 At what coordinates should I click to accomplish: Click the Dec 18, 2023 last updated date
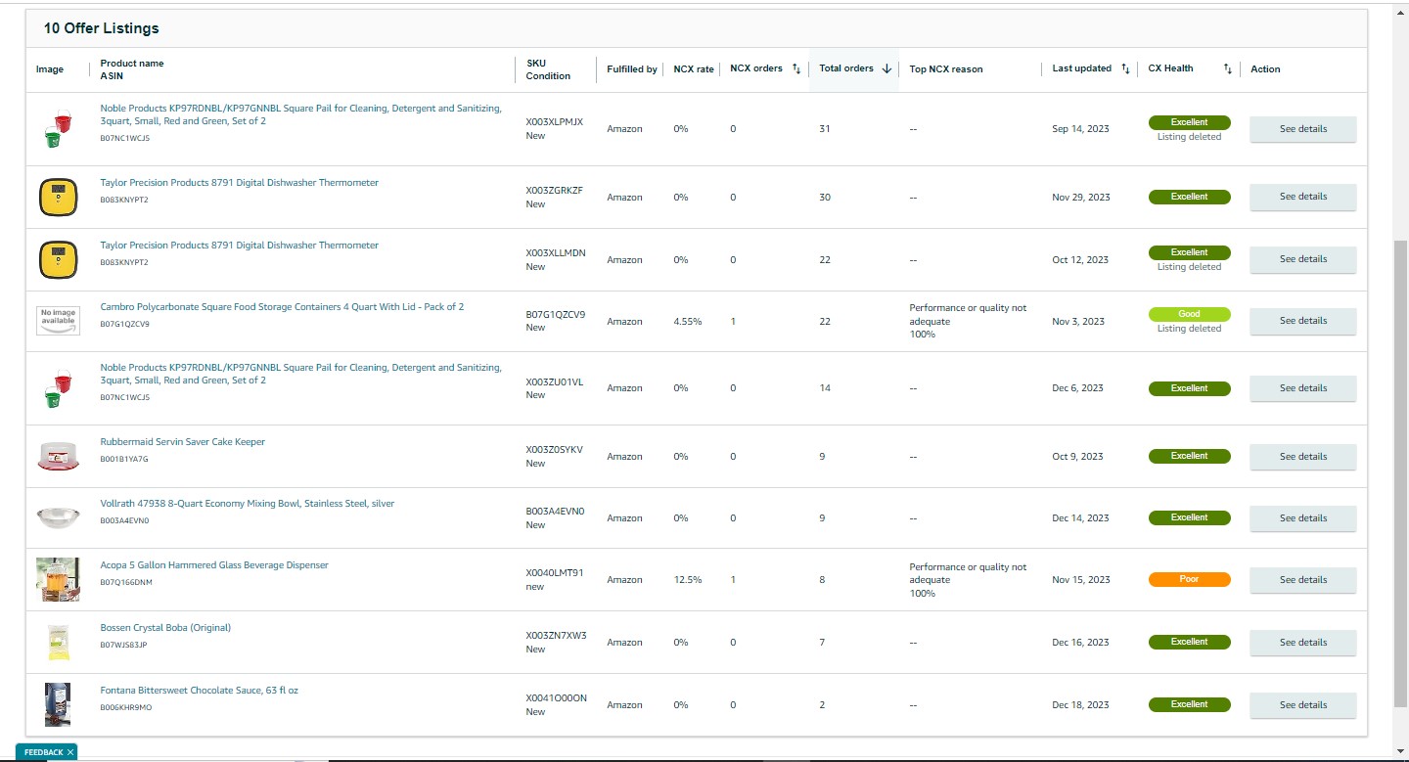tap(1081, 705)
